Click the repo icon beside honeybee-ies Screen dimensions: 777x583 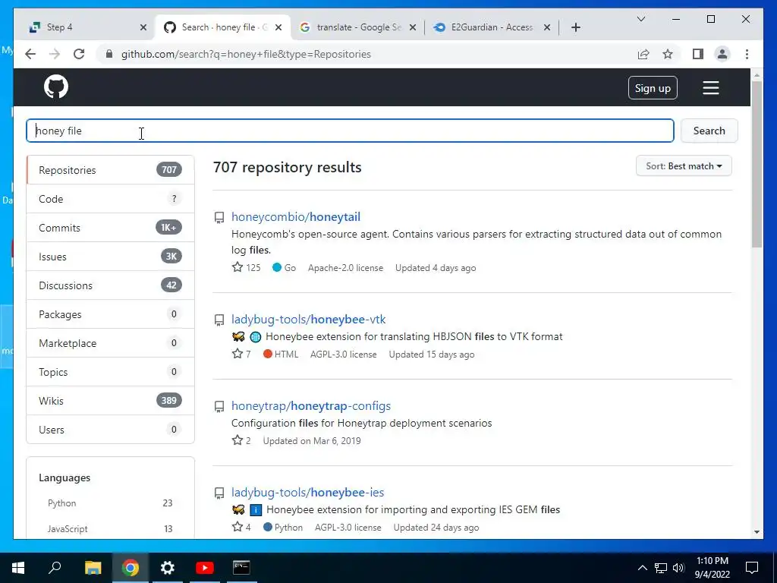coord(219,493)
